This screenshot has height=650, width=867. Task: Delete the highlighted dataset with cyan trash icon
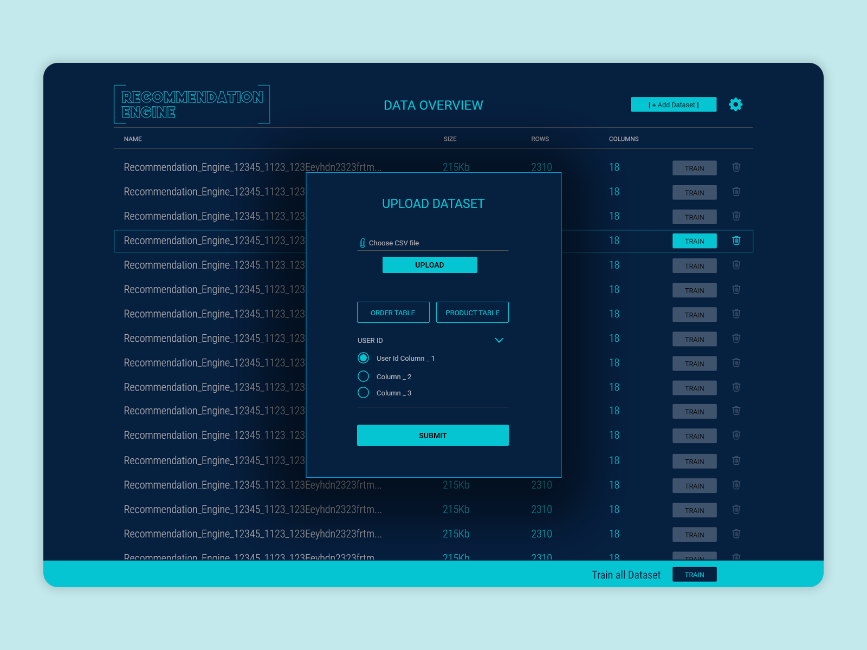[736, 240]
